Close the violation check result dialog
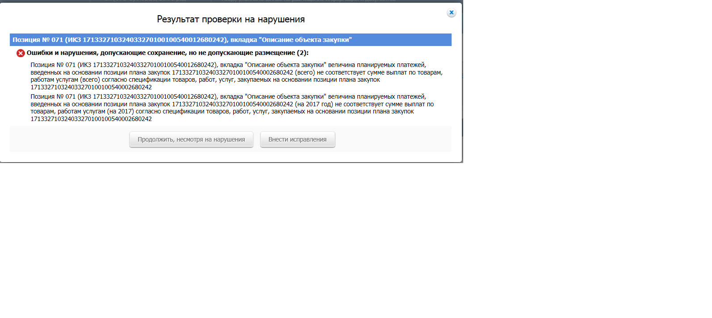This screenshot has height=318, width=712. click(x=451, y=13)
